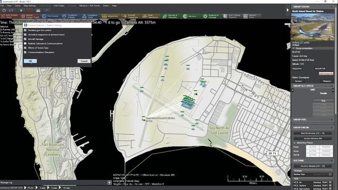Viewport: 338px width, 190px height.
Task: Set Sonar EMCON to ACTIVE
Action: point(313,151)
